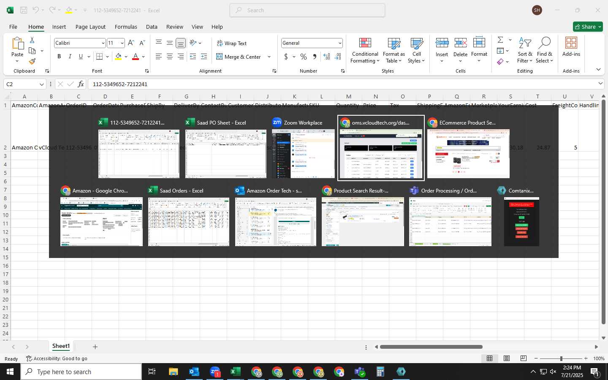
Task: Apply Comma Style icon
Action: (315, 57)
